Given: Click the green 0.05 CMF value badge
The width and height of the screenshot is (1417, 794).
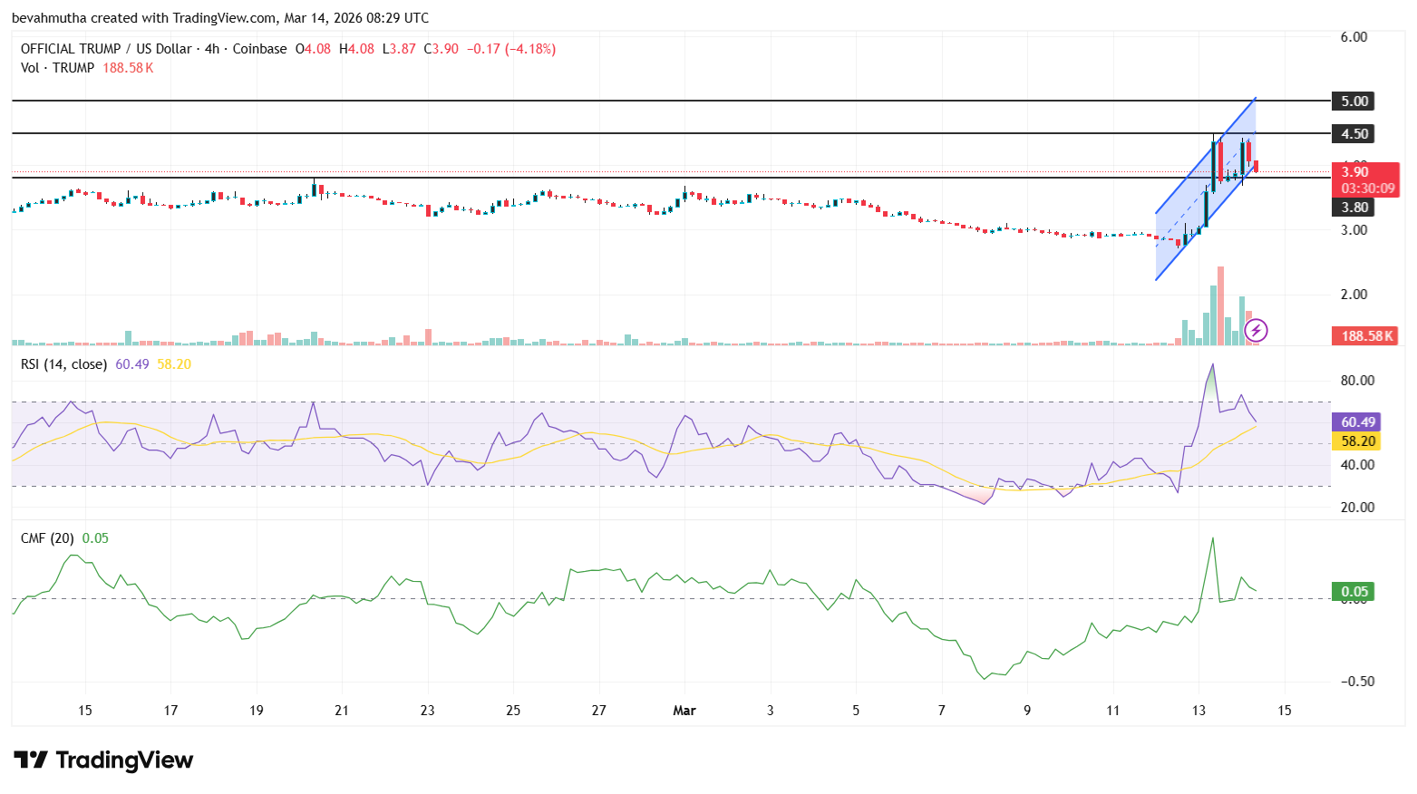Looking at the screenshot, I should pyautogui.click(x=1352, y=591).
